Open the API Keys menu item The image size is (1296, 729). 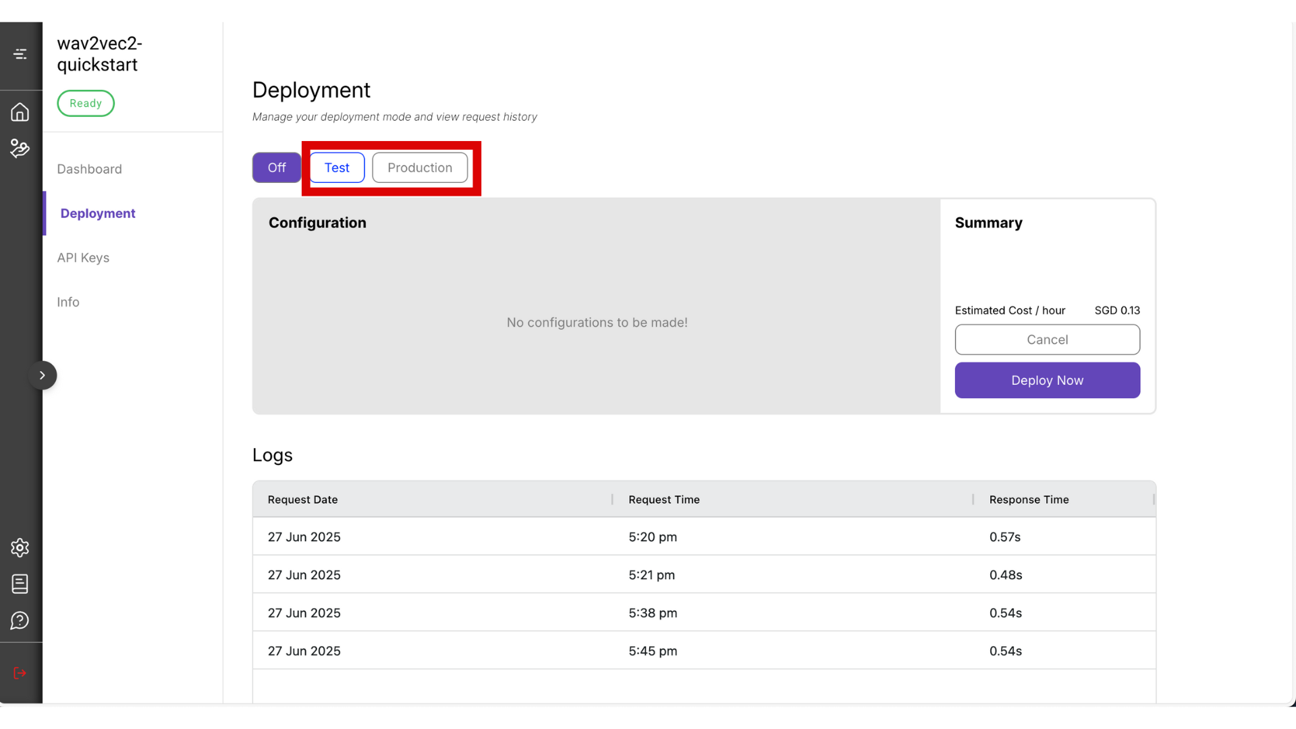(83, 258)
